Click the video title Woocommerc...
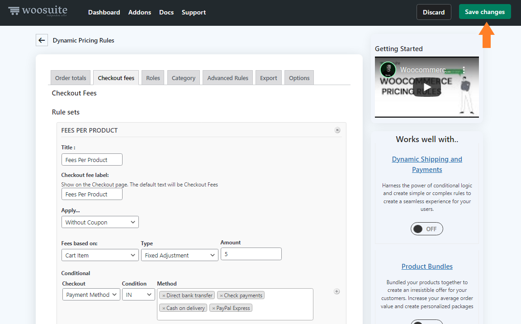 [x=425, y=70]
